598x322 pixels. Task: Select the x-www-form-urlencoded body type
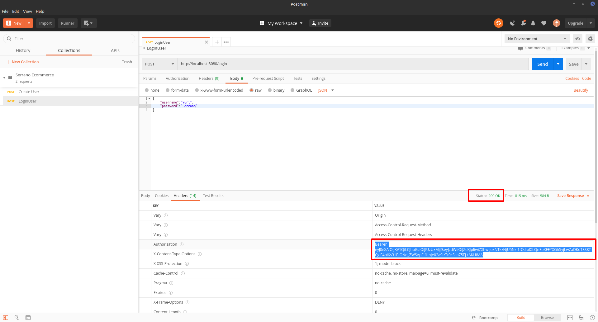[197, 90]
